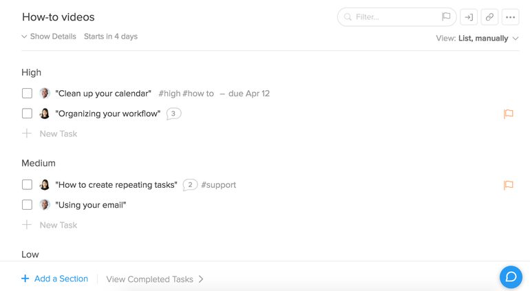Open the blue chat bubble button
This screenshot has width=530, height=291.
511,277
